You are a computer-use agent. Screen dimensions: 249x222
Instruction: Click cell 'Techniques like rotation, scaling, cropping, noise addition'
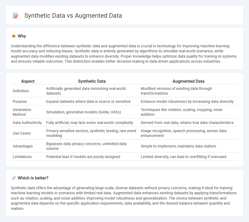coord(188,112)
